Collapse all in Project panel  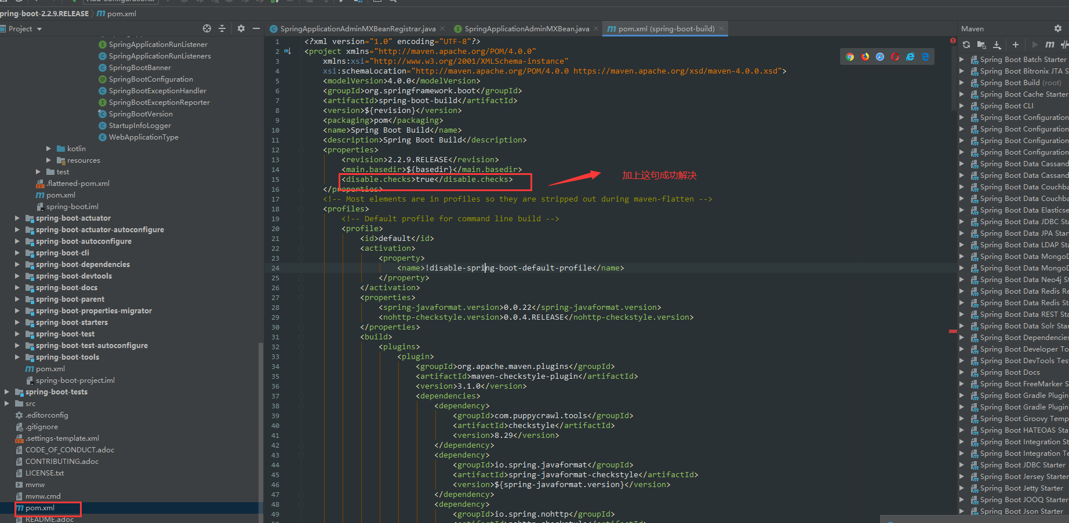click(222, 28)
